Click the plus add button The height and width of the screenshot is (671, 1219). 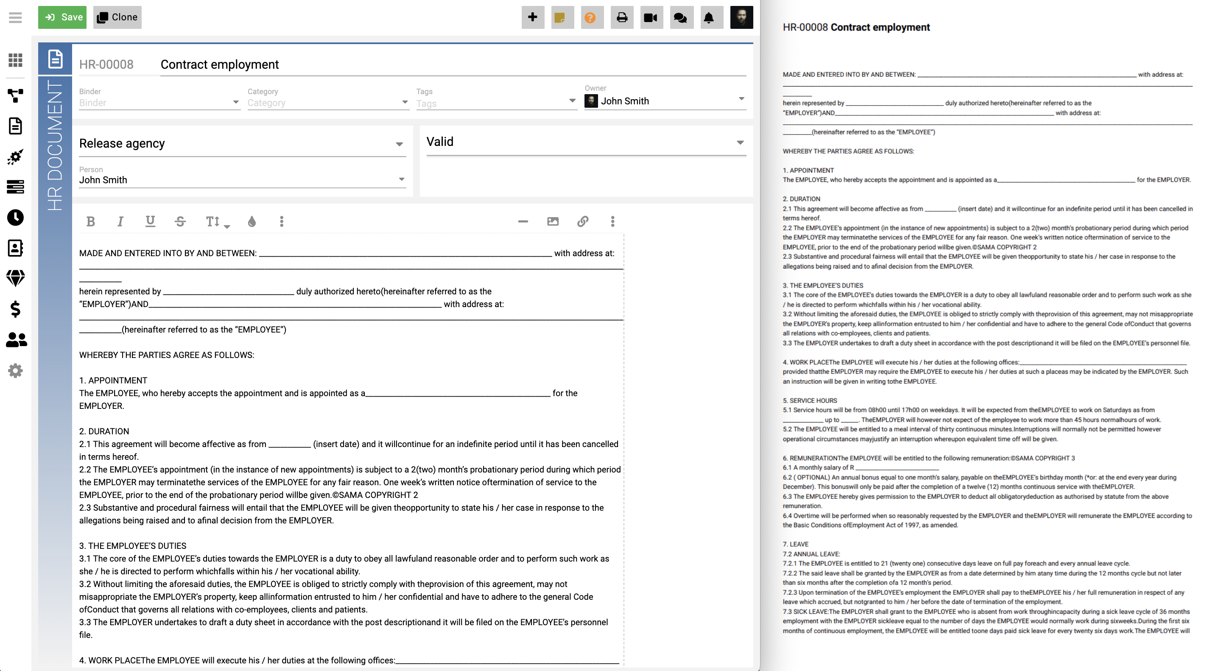[533, 17]
